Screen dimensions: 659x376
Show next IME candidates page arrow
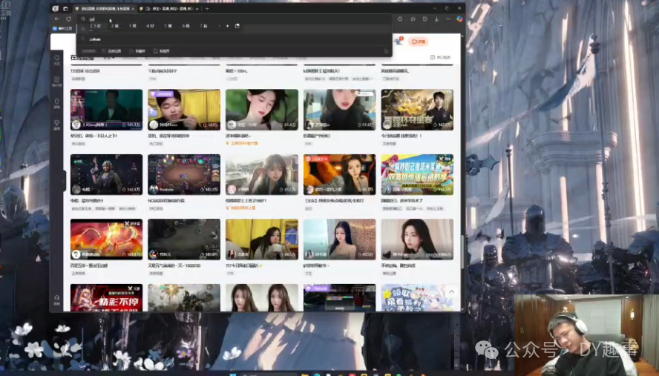tap(227, 26)
